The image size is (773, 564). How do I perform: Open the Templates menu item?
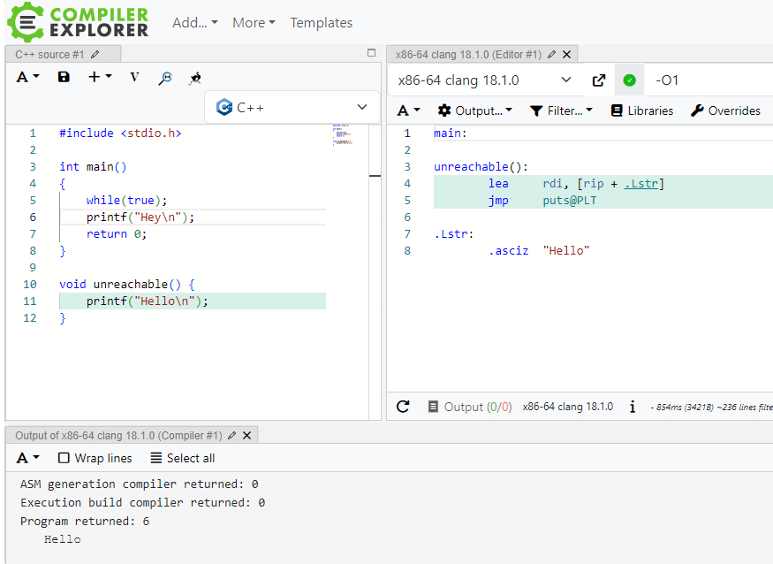pos(321,23)
